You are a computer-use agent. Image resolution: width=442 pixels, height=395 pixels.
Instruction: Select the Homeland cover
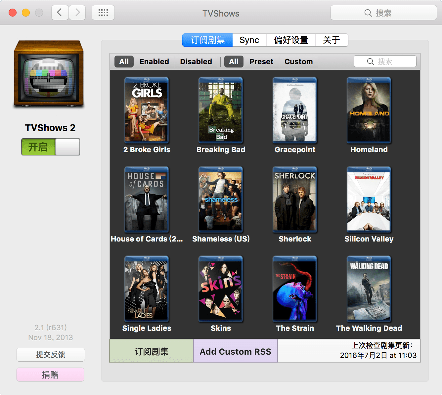[x=369, y=110]
